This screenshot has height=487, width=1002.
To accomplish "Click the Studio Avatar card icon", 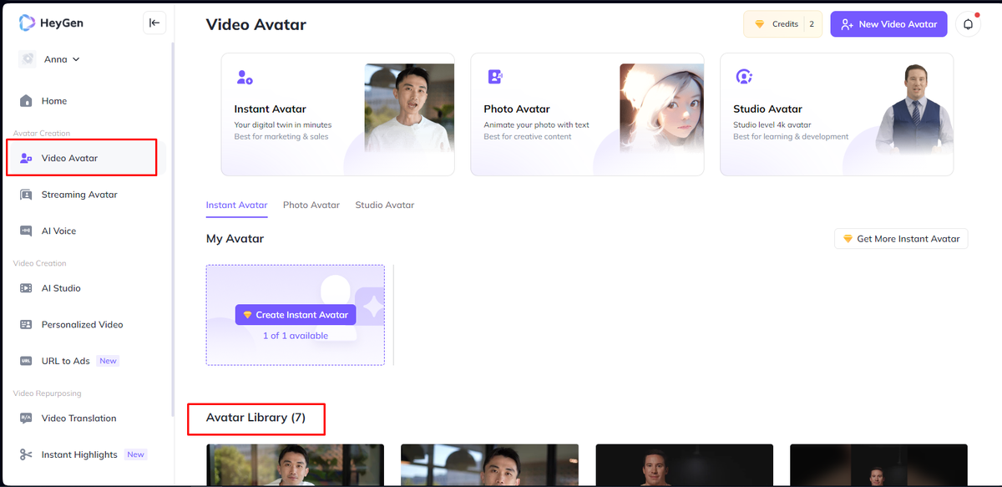I will click(x=744, y=77).
